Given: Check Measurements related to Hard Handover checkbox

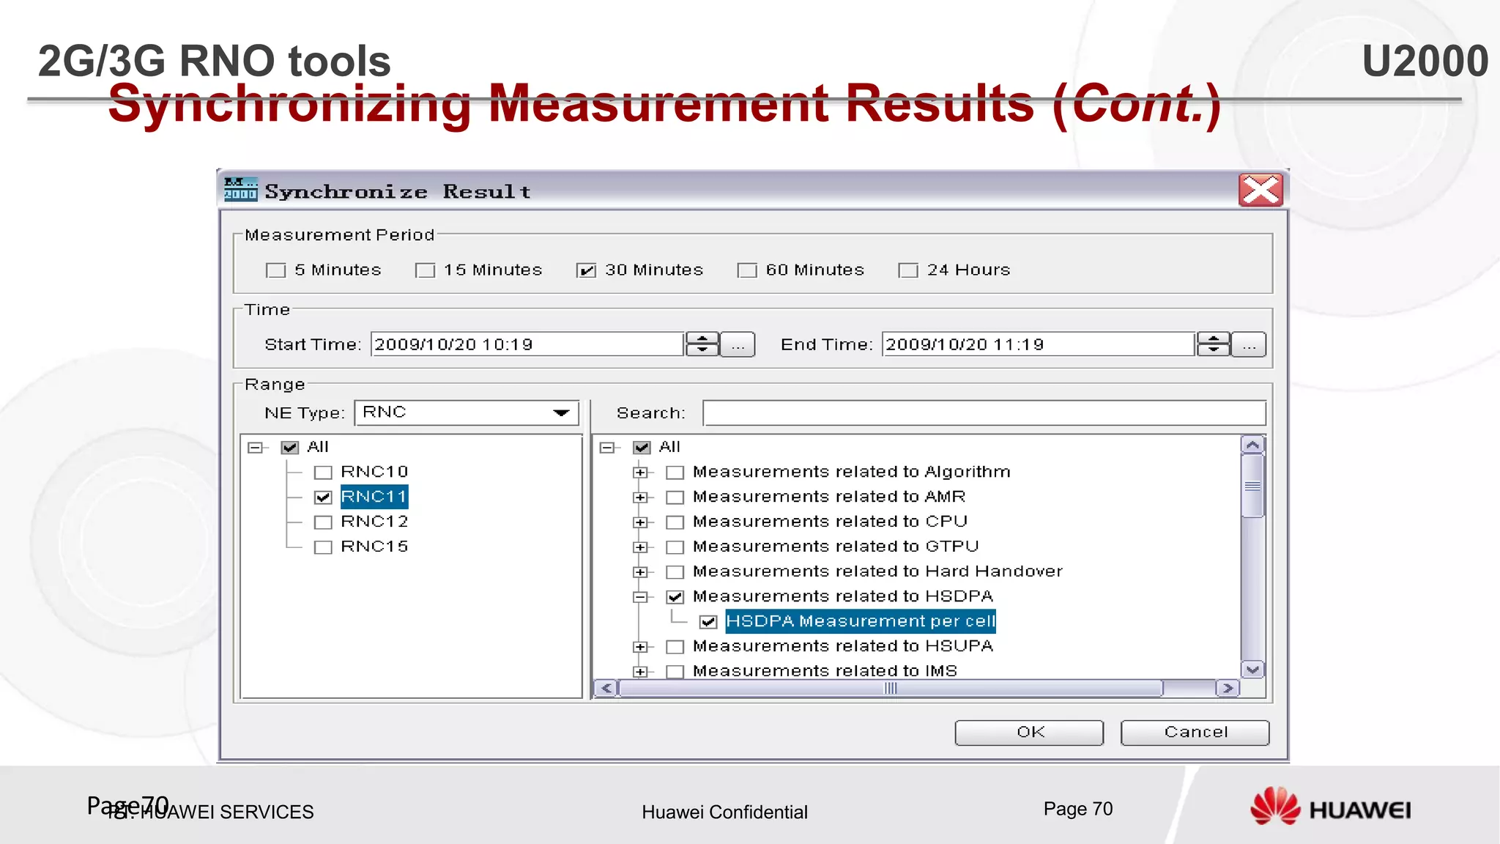Looking at the screenshot, I should tap(675, 572).
